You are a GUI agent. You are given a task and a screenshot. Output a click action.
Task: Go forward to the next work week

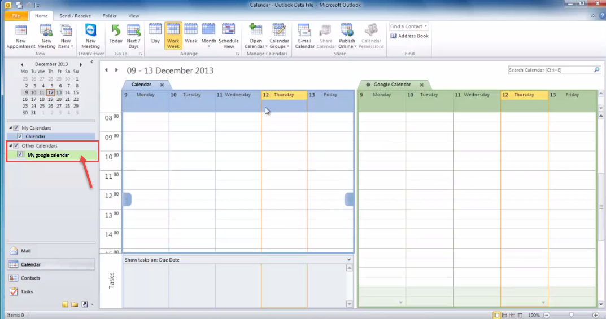[x=116, y=70]
